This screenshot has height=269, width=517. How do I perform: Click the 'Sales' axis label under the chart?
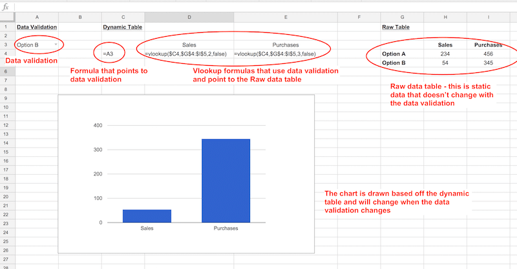(147, 228)
